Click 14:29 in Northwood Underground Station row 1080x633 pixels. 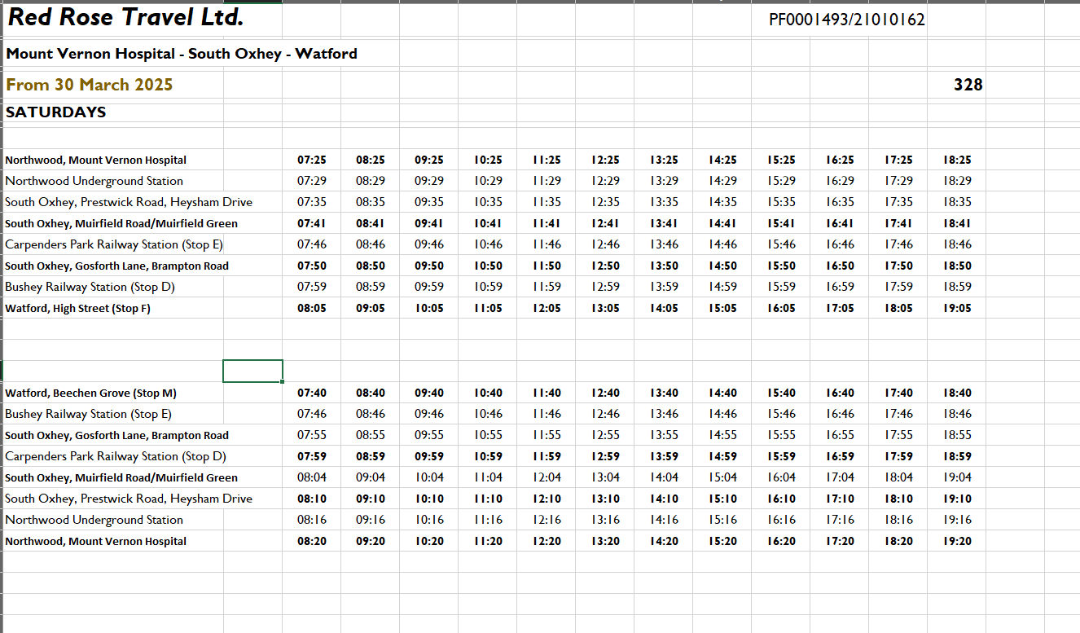pos(722,181)
